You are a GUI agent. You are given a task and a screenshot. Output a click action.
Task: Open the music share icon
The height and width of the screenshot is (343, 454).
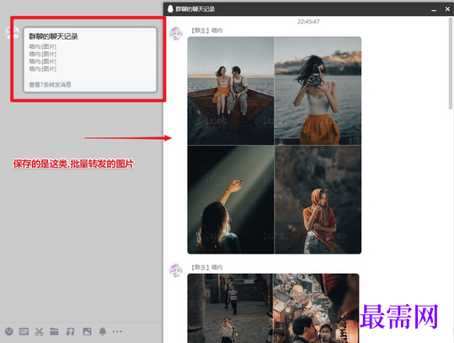(70, 331)
